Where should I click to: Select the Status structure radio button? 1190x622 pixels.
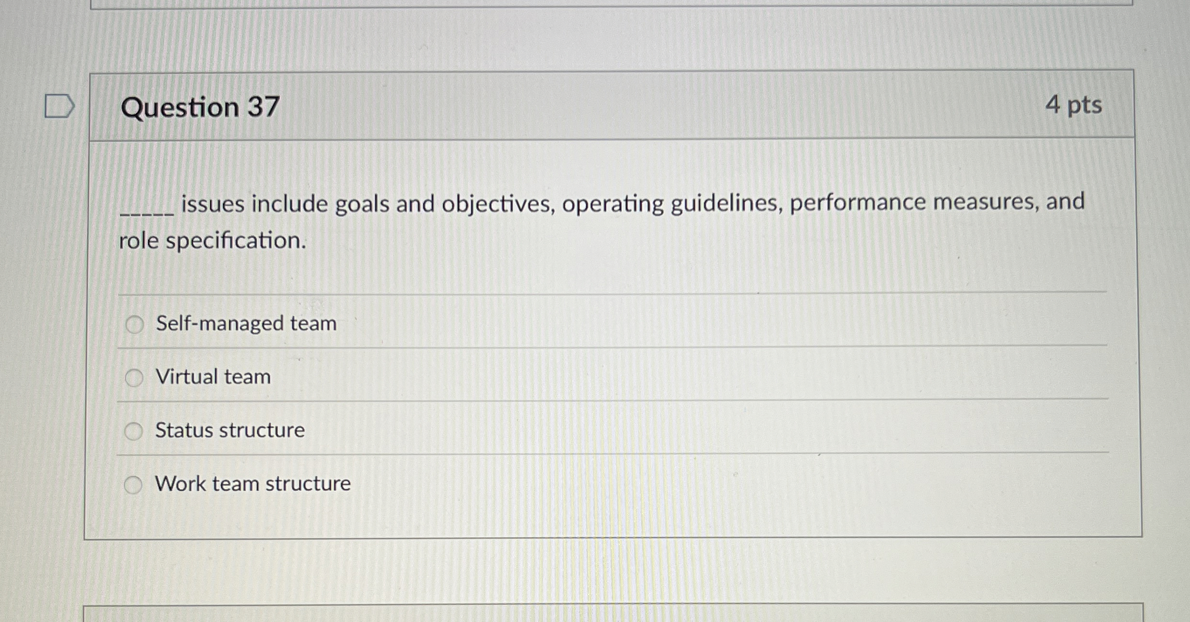[x=134, y=430]
